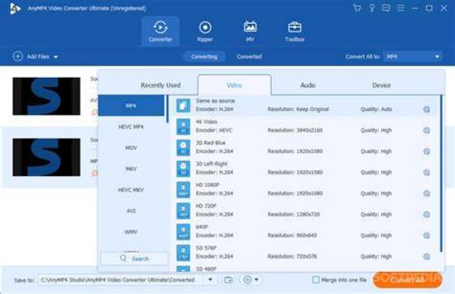Select the SD 576P preset icon

pyautogui.click(x=183, y=252)
